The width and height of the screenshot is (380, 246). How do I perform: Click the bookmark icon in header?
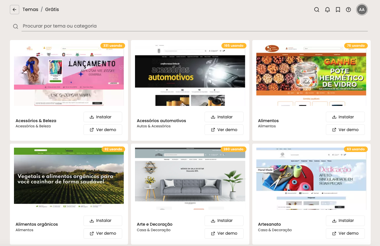(x=338, y=10)
